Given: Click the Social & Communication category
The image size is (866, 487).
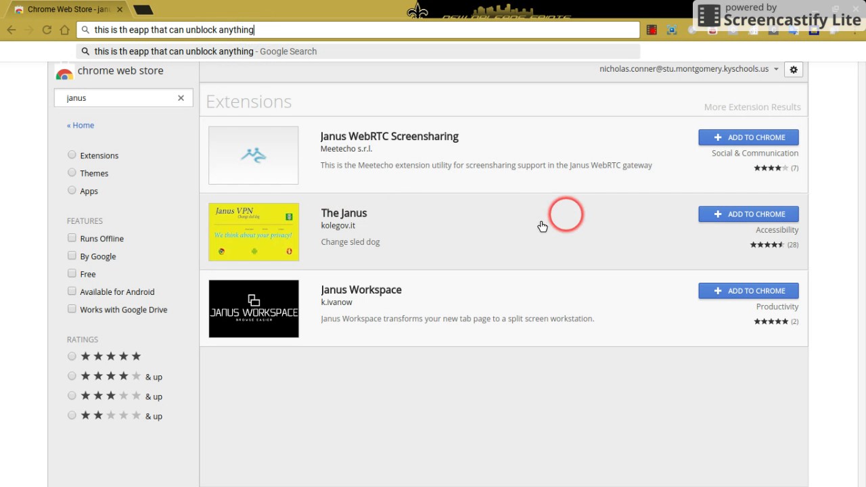Looking at the screenshot, I should 755,154.
